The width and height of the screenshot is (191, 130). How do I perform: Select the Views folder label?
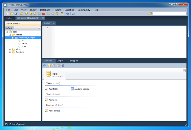[x=19, y=49]
